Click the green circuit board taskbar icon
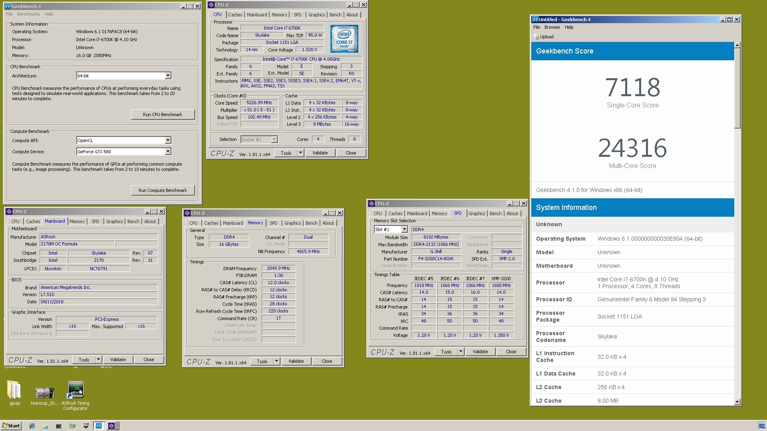 [x=72, y=426]
